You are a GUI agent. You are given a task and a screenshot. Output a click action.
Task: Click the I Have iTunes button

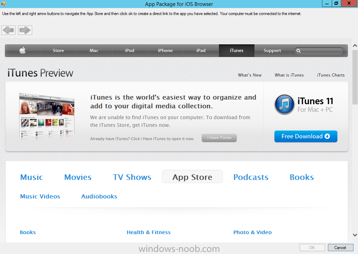click(219, 138)
